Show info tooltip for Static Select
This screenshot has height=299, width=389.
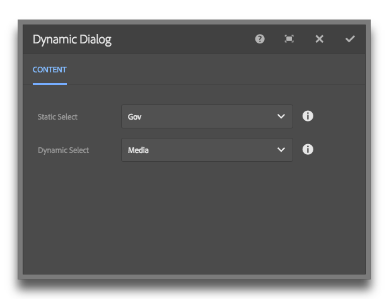pyautogui.click(x=308, y=116)
